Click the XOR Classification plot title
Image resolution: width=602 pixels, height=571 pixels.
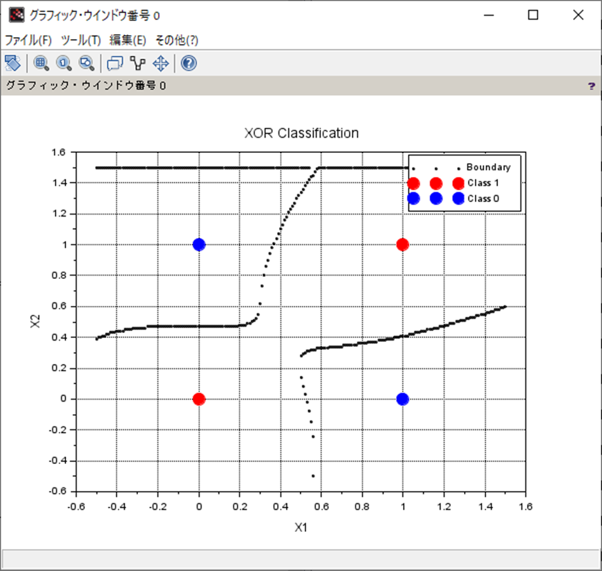(x=302, y=133)
